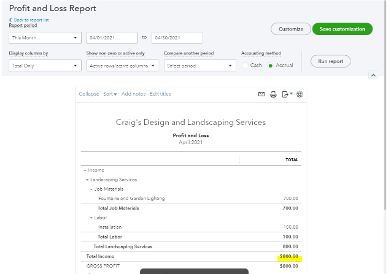This screenshot has width=391, height=274.
Task: Collapse the Landscaping Services row
Action: 88,180
